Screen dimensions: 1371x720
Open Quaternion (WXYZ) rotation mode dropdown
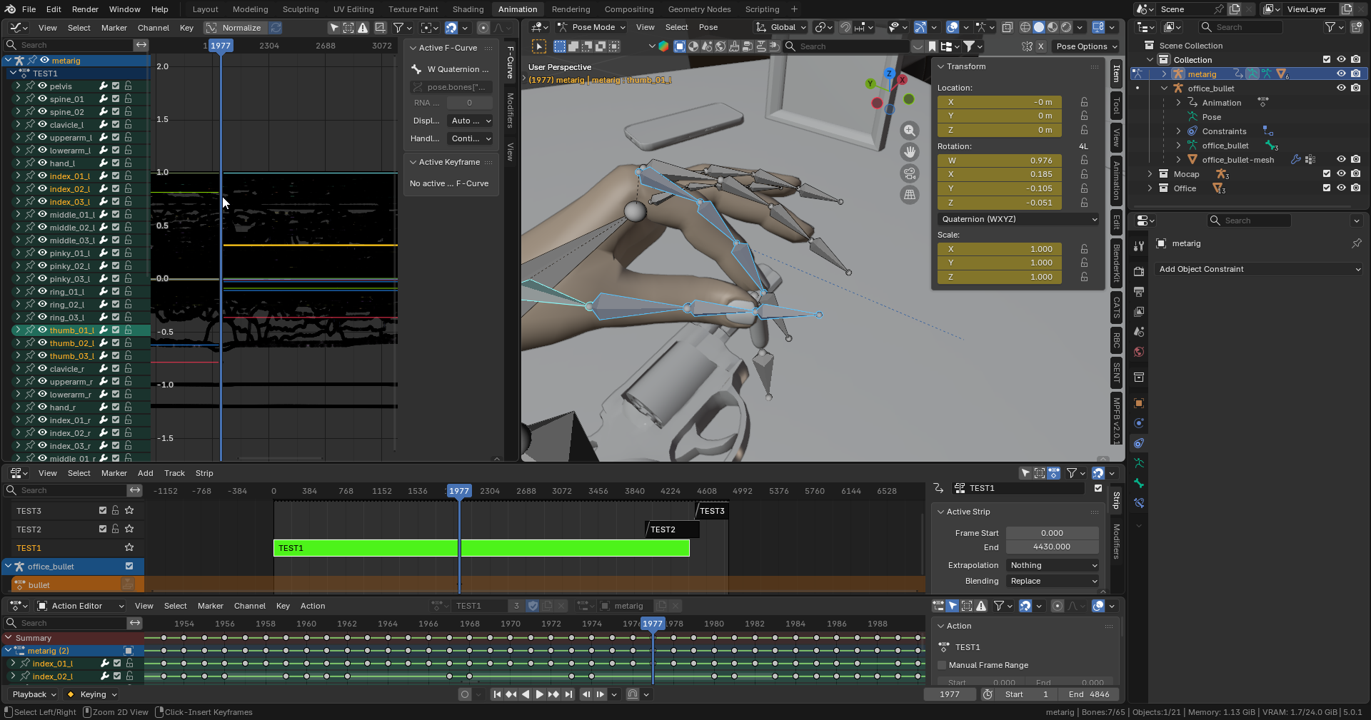click(1018, 219)
